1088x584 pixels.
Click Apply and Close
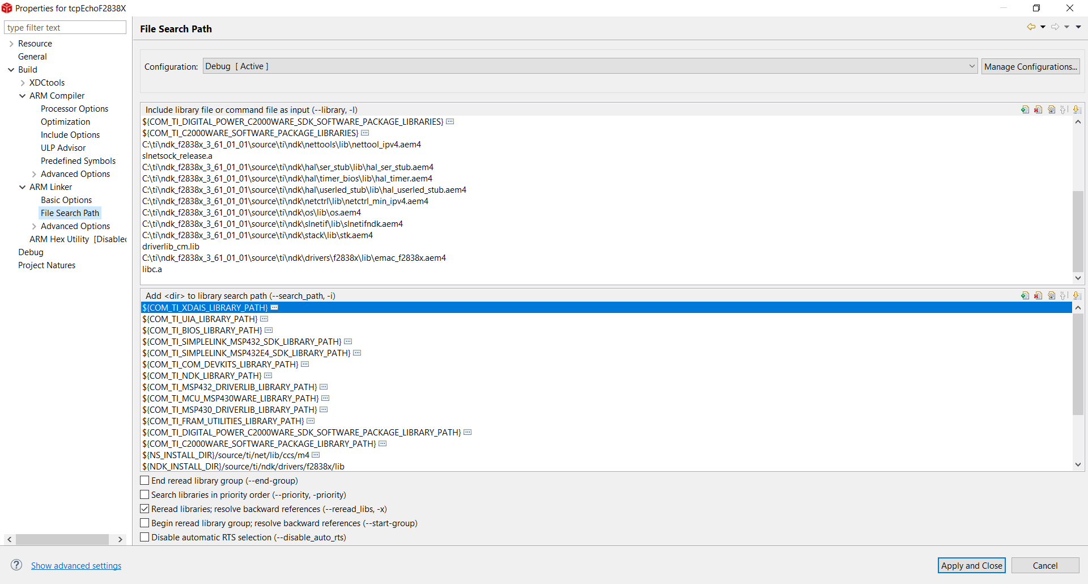[x=972, y=565]
